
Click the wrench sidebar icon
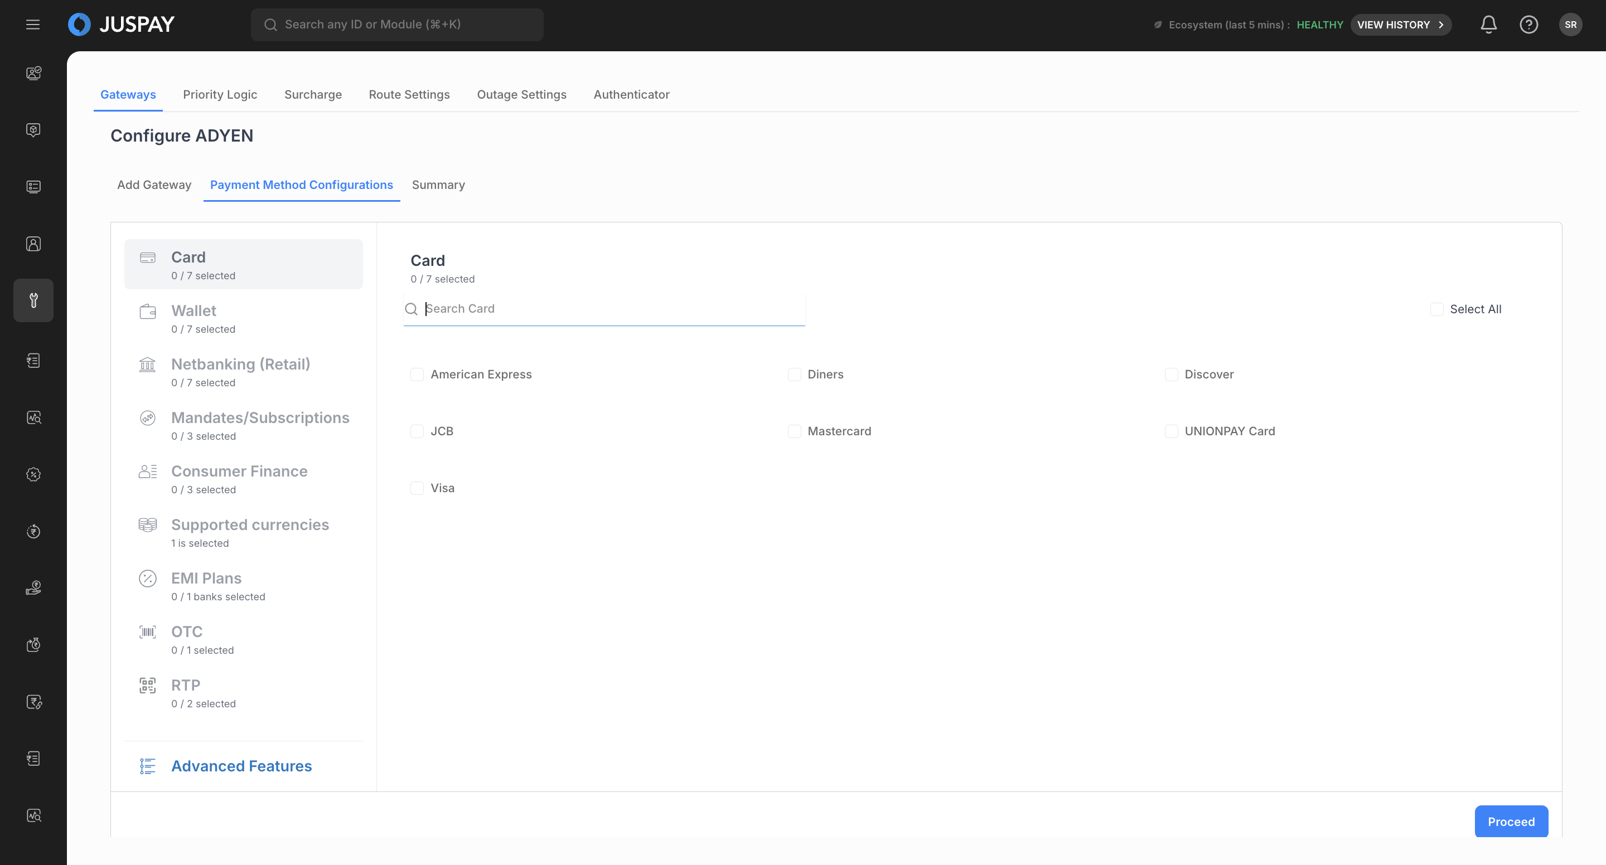pos(33,300)
